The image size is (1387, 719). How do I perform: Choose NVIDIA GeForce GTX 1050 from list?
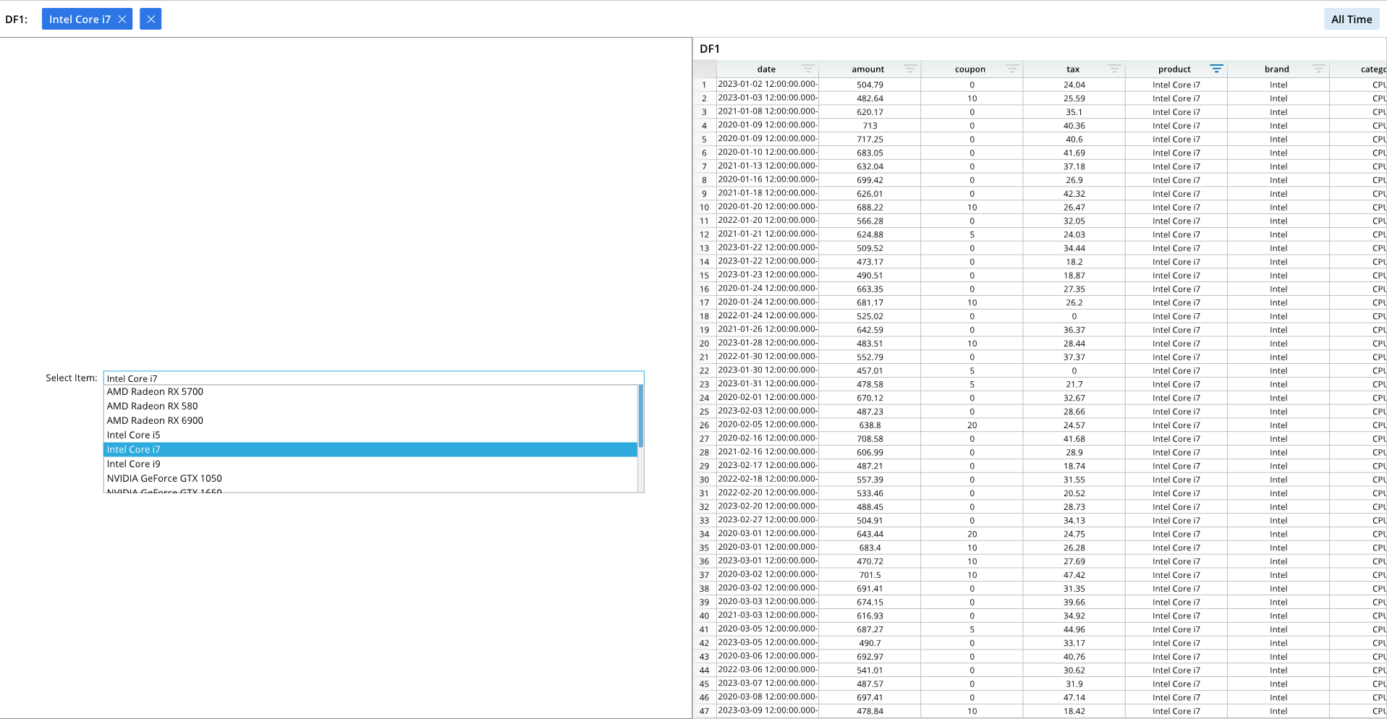pos(370,478)
